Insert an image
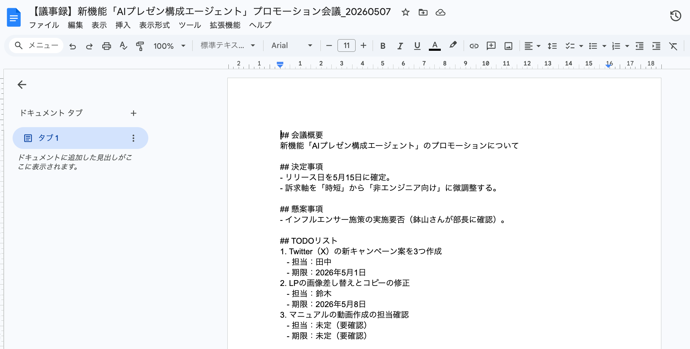Image resolution: width=690 pixels, height=349 pixels. pyautogui.click(x=508, y=46)
